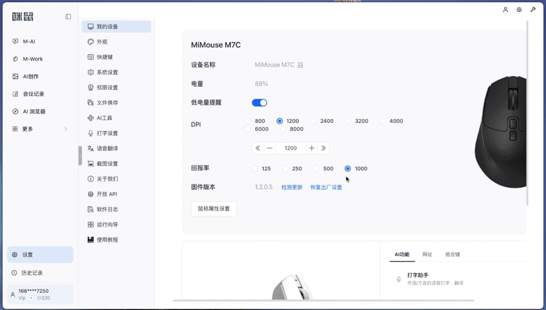This screenshot has width=546, height=310.
Task: Increase DPI by large step (double right arrow)
Action: pyautogui.click(x=323, y=148)
